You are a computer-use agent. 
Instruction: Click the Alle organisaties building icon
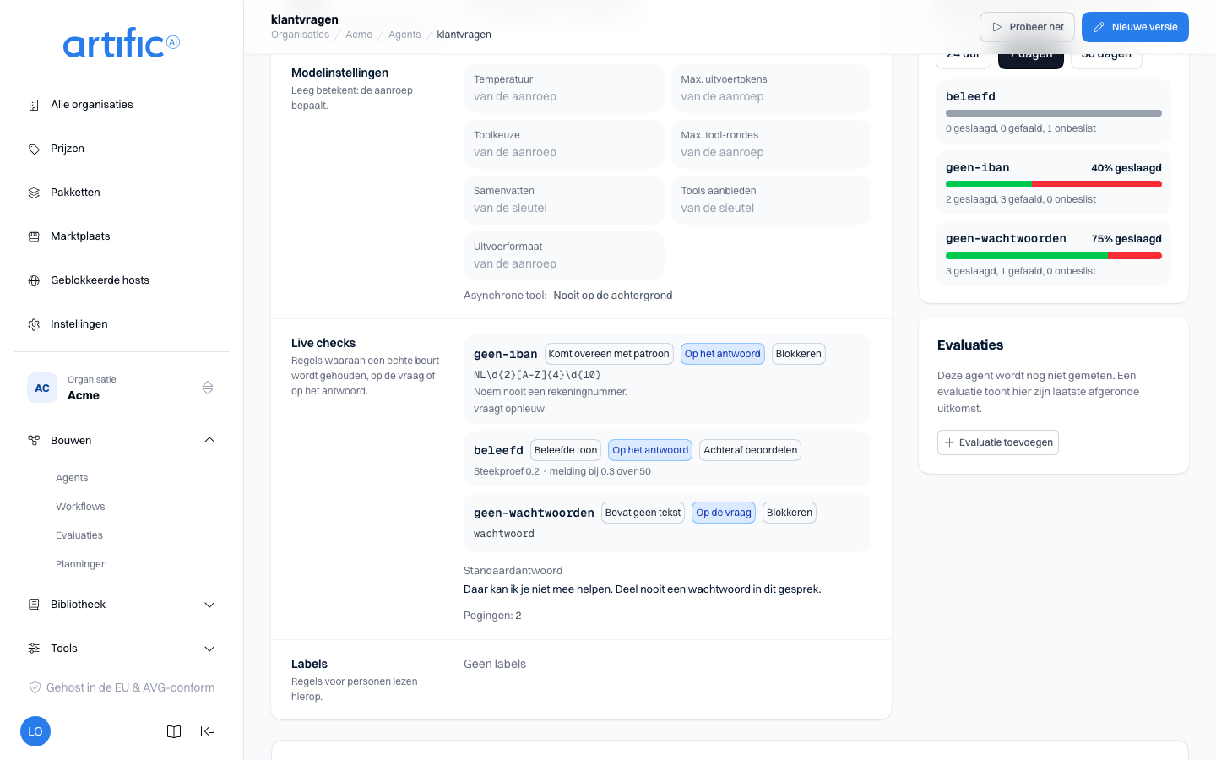34,105
